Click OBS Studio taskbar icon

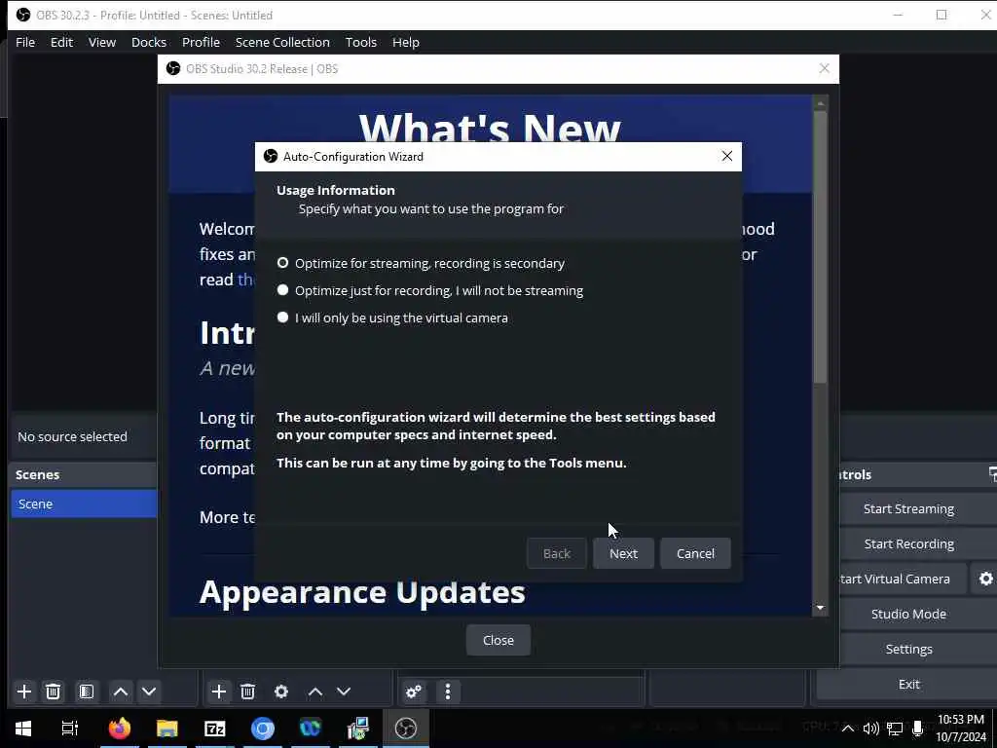[406, 729]
